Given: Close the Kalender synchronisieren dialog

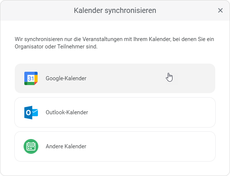Looking at the screenshot, I should [x=220, y=10].
